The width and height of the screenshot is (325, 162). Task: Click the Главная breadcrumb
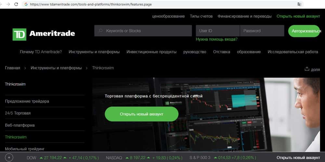coord(12,68)
